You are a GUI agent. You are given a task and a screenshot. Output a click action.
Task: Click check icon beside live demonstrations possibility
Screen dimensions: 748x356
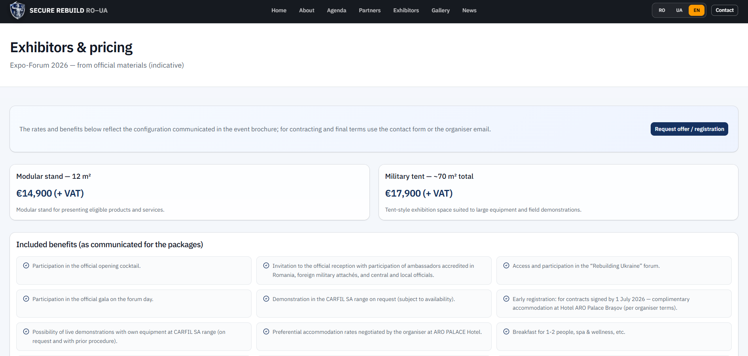[x=26, y=331]
